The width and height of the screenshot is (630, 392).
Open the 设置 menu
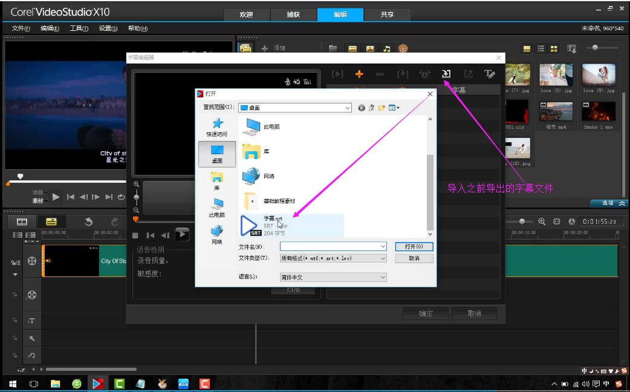click(x=108, y=28)
